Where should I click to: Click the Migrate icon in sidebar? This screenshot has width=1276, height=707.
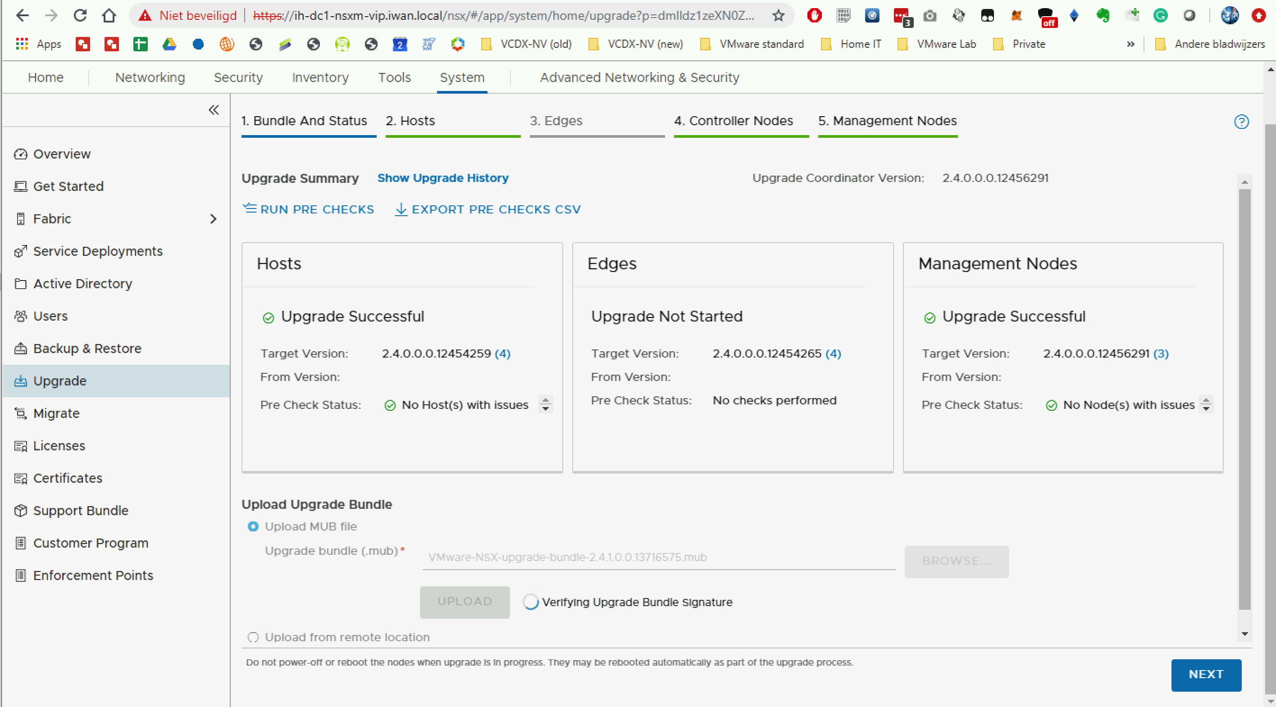20,413
